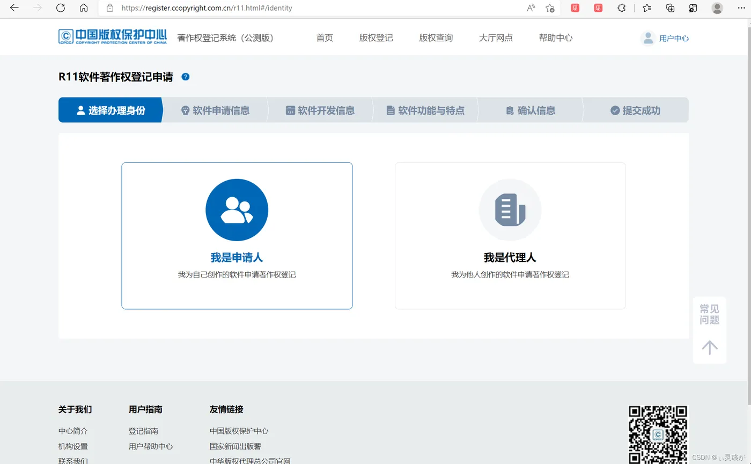Image resolution: width=751 pixels, height=464 pixels.
Task: Open the browser extensions puzzle icon
Action: pyautogui.click(x=622, y=8)
